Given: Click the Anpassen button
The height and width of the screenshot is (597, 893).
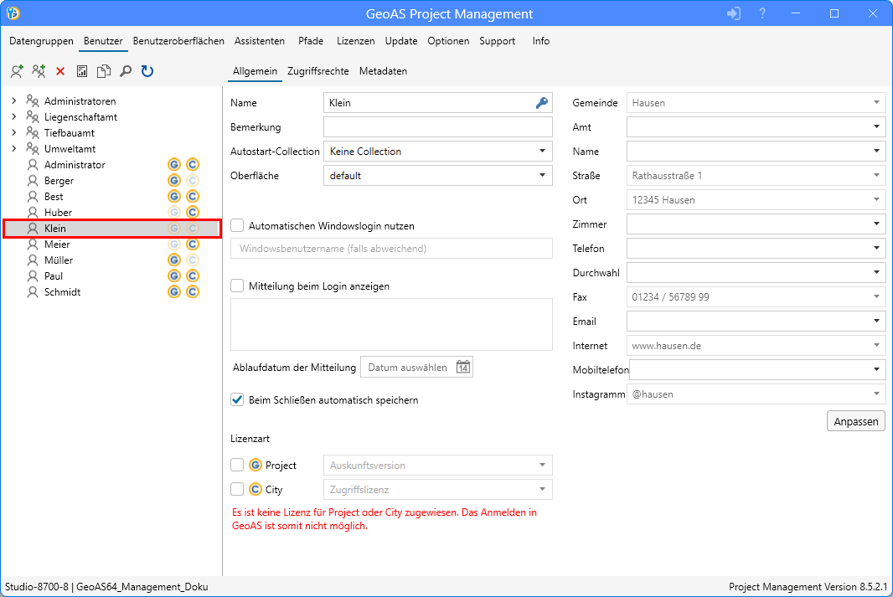Looking at the screenshot, I should [855, 421].
